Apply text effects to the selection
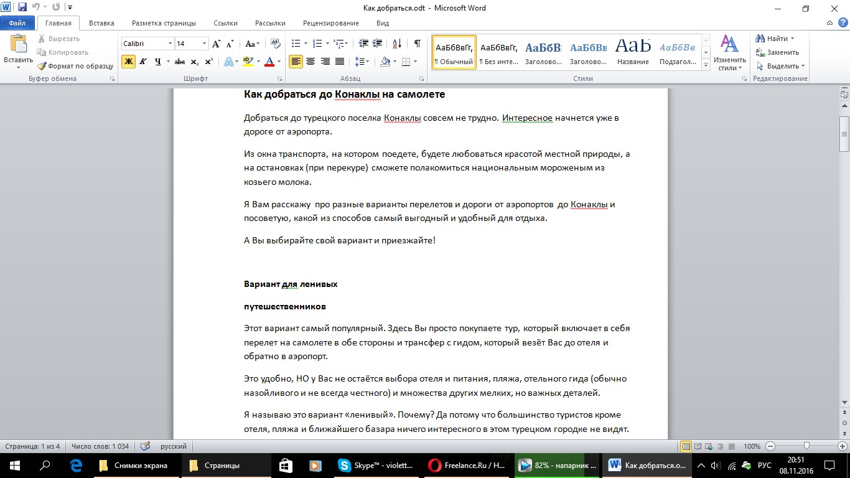 [x=230, y=62]
